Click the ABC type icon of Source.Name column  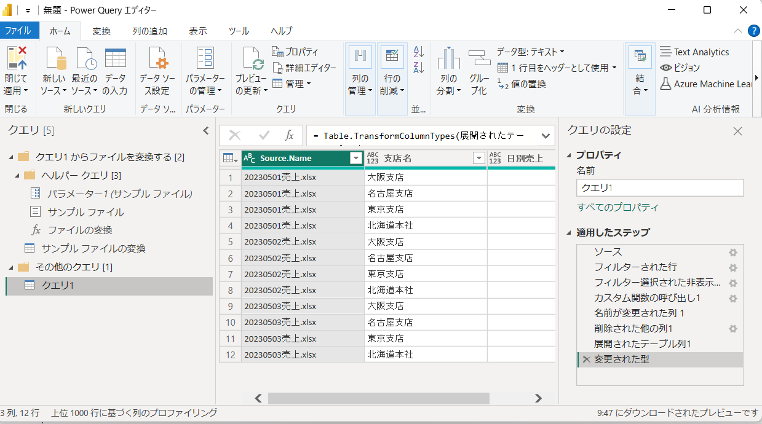point(250,159)
